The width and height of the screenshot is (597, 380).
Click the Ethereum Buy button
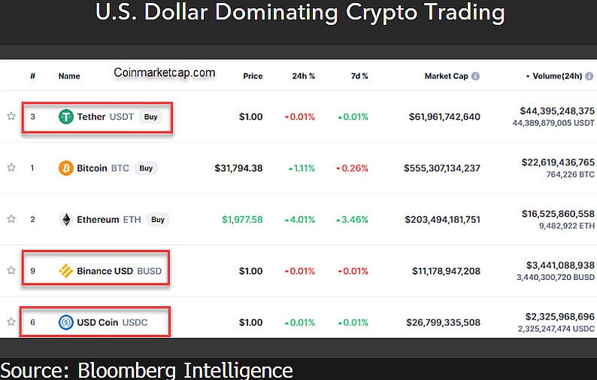157,220
